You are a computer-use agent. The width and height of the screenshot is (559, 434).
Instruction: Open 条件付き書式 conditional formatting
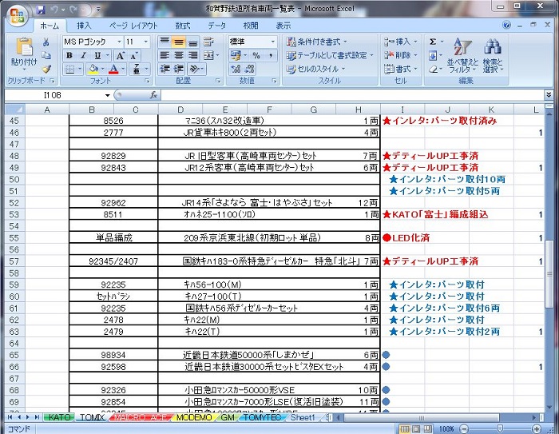316,42
